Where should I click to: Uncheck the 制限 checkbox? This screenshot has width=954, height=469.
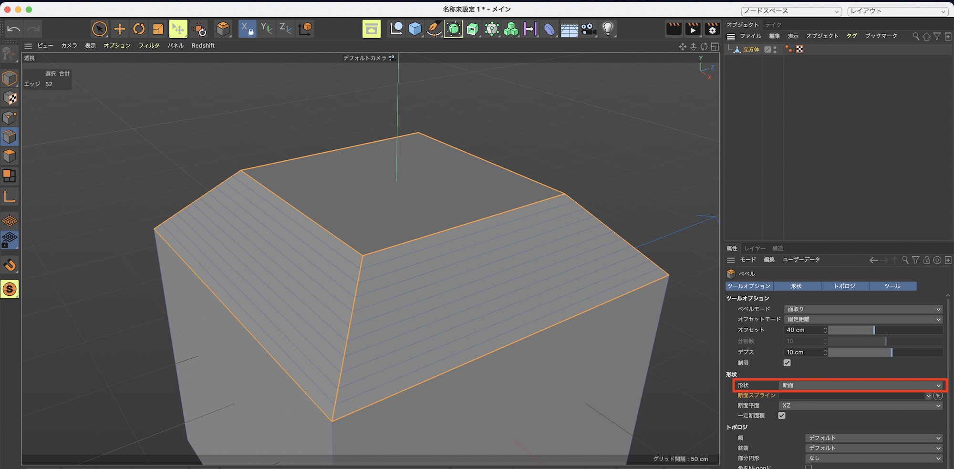787,363
